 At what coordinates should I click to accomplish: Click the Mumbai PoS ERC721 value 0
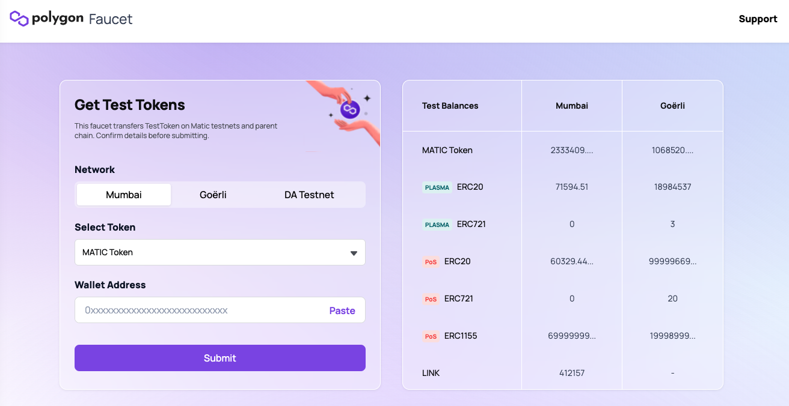click(x=572, y=298)
